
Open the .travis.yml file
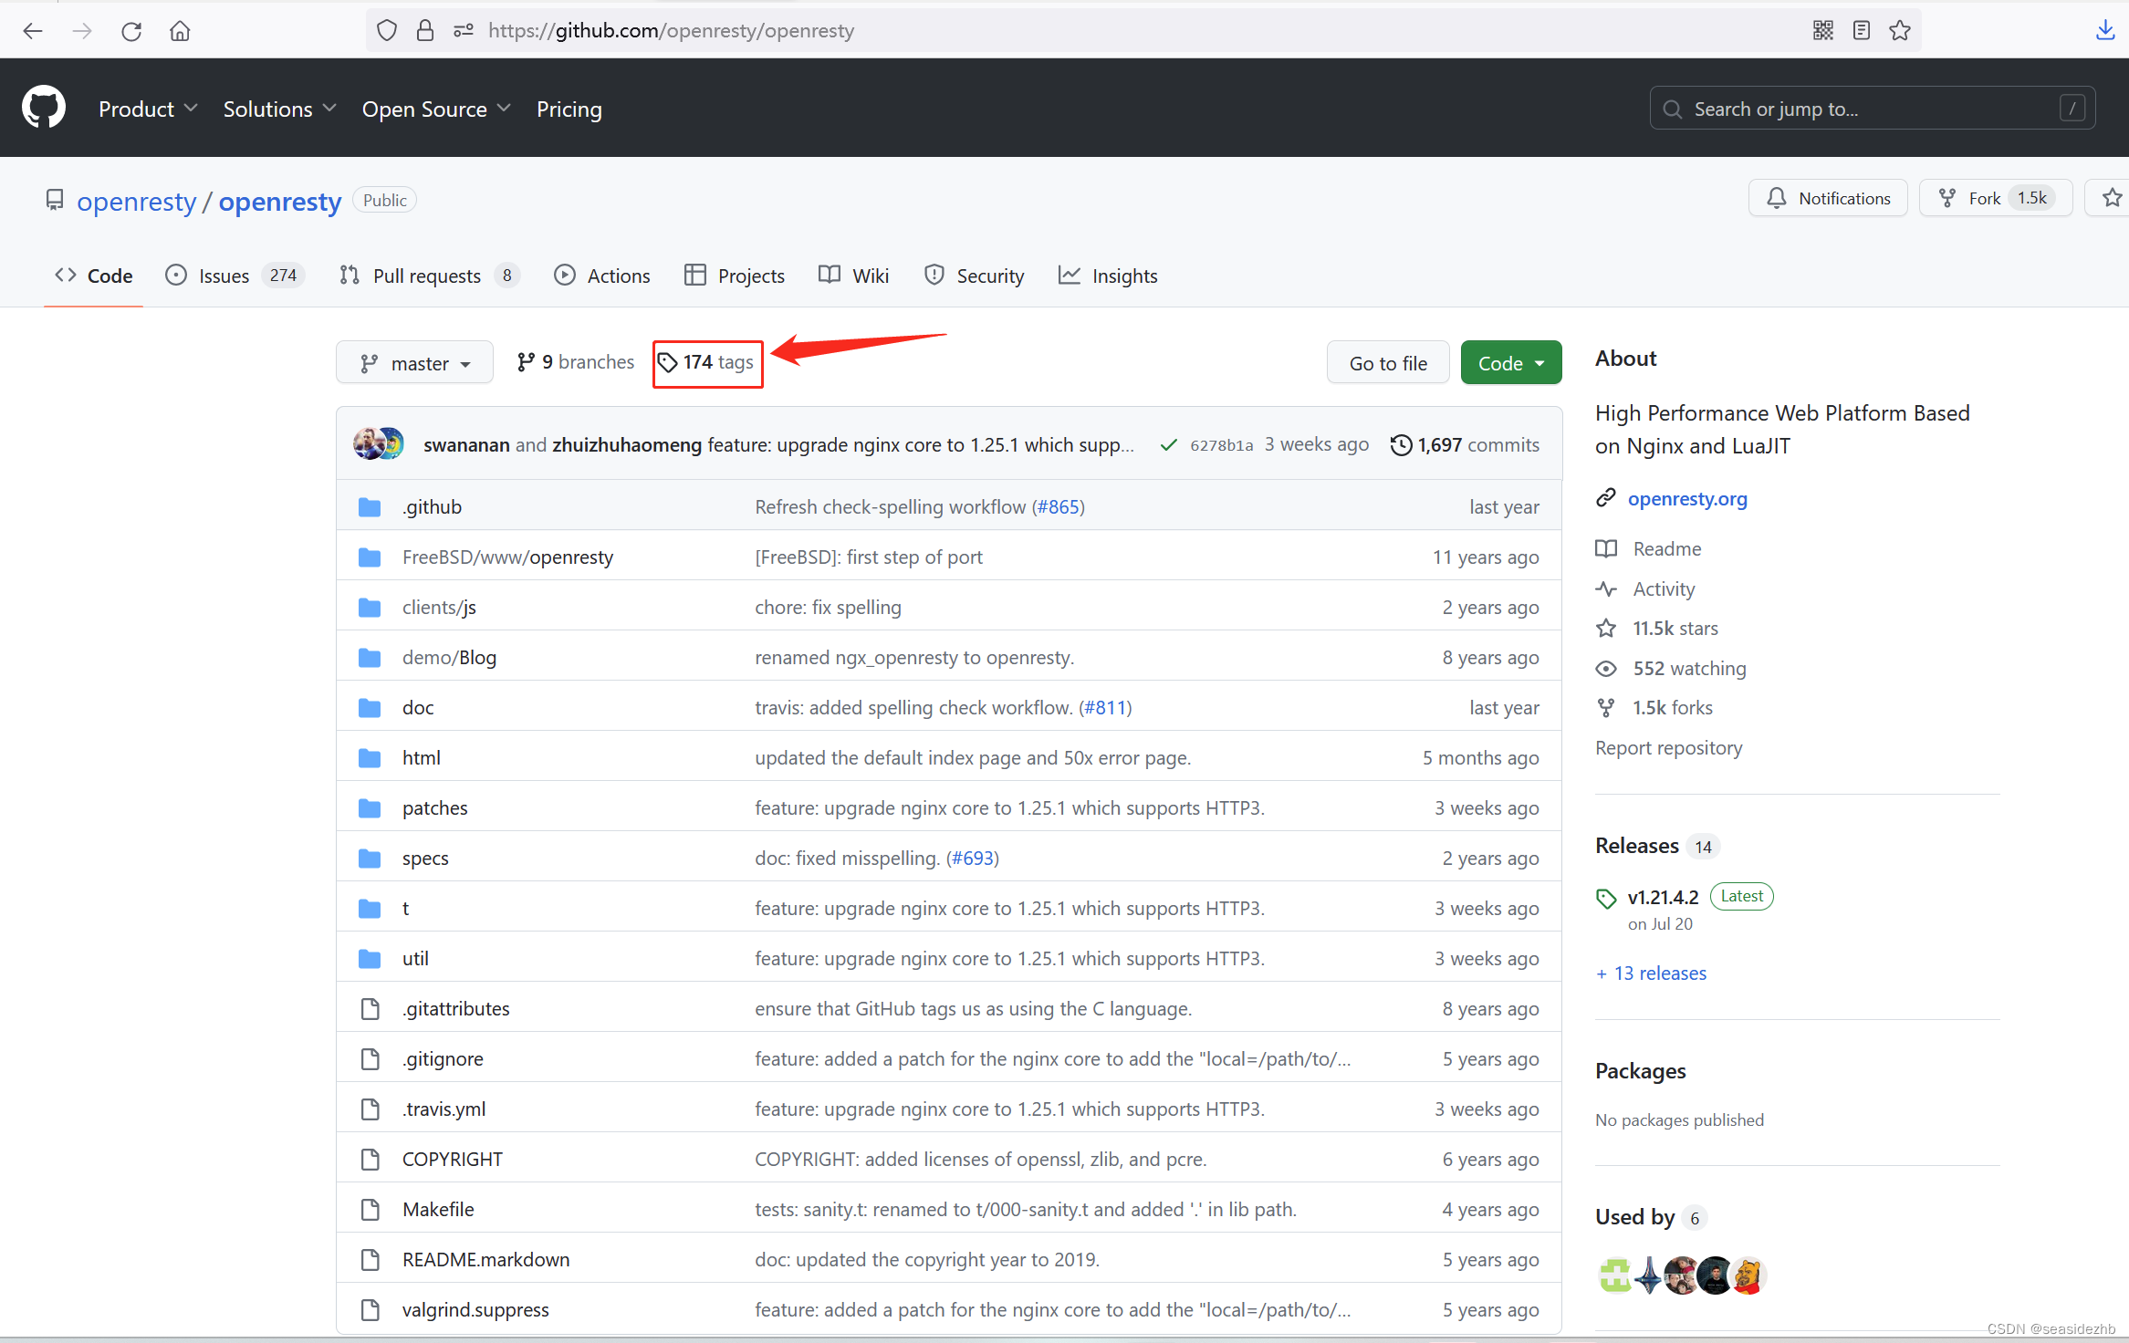pos(444,1109)
